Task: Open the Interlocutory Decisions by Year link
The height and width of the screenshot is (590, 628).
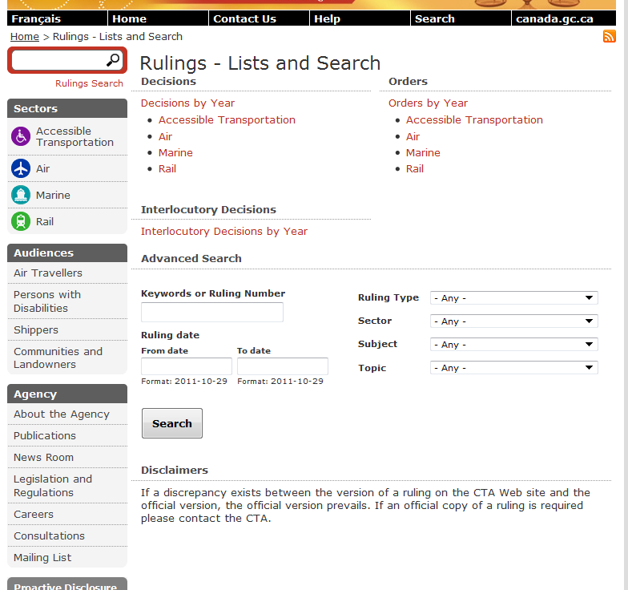Action: [x=224, y=232]
